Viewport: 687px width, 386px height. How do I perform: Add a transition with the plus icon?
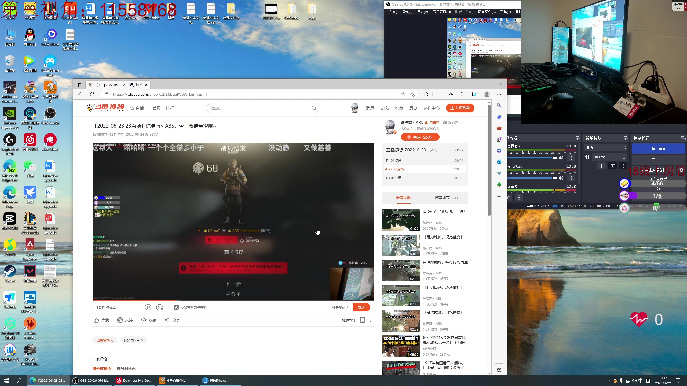pyautogui.click(x=602, y=166)
